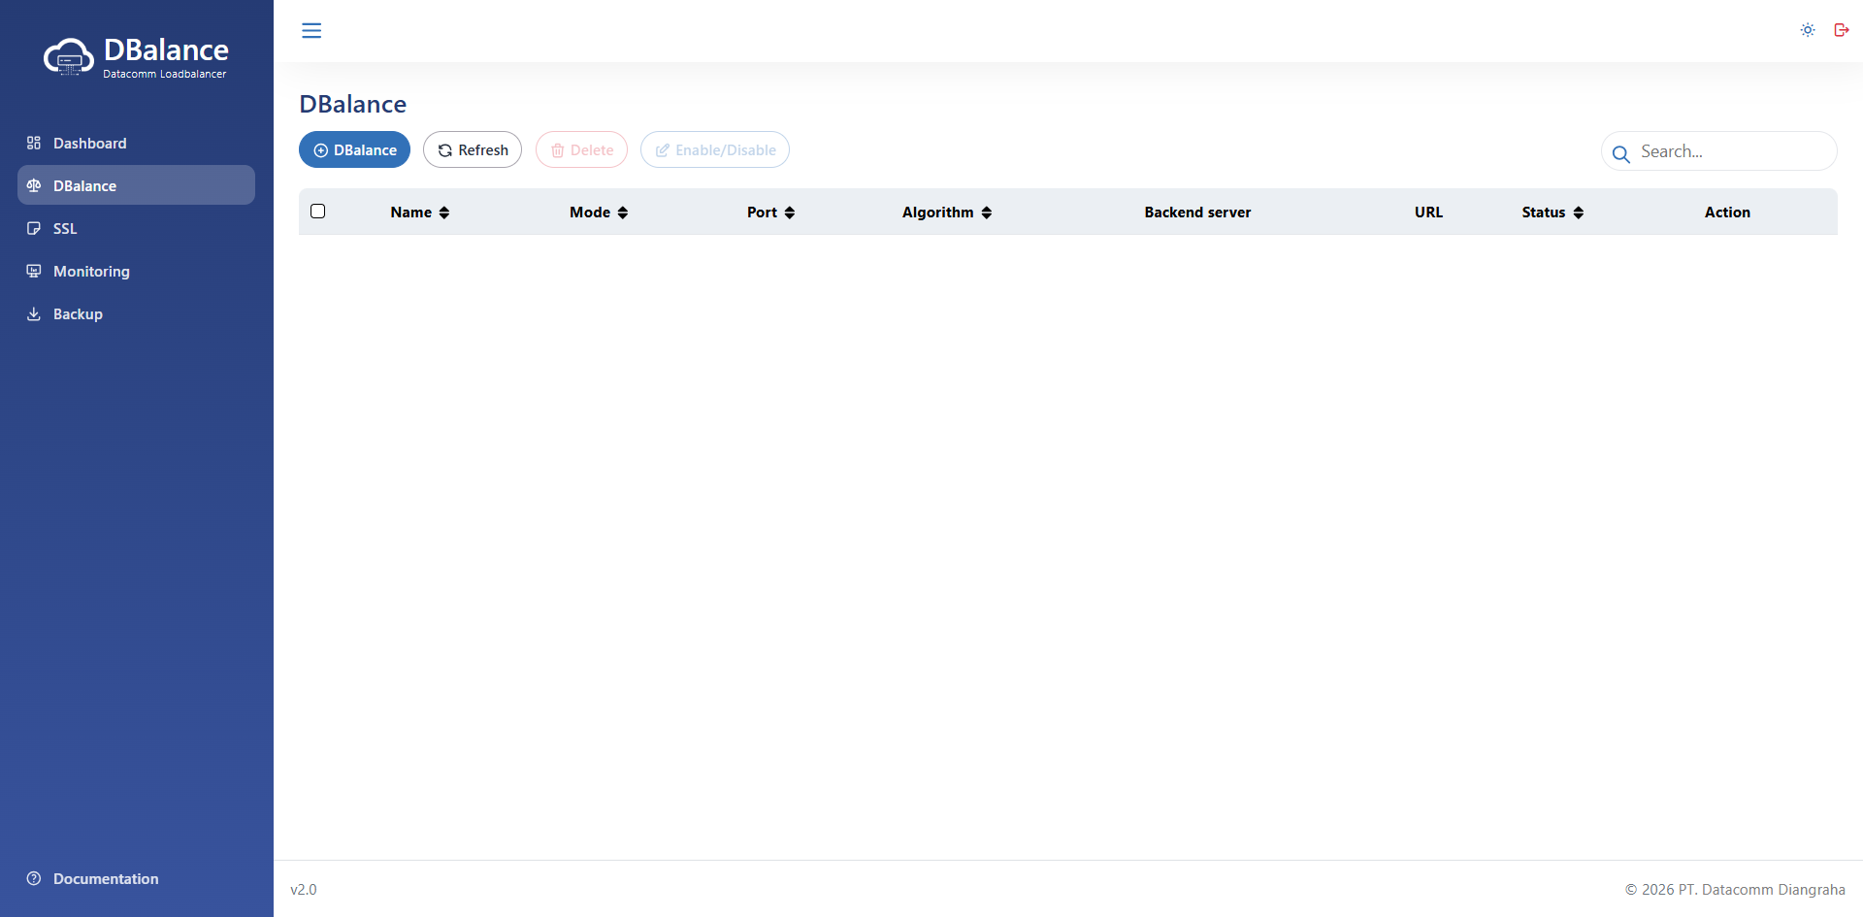Click the Backup download icon

click(x=34, y=314)
